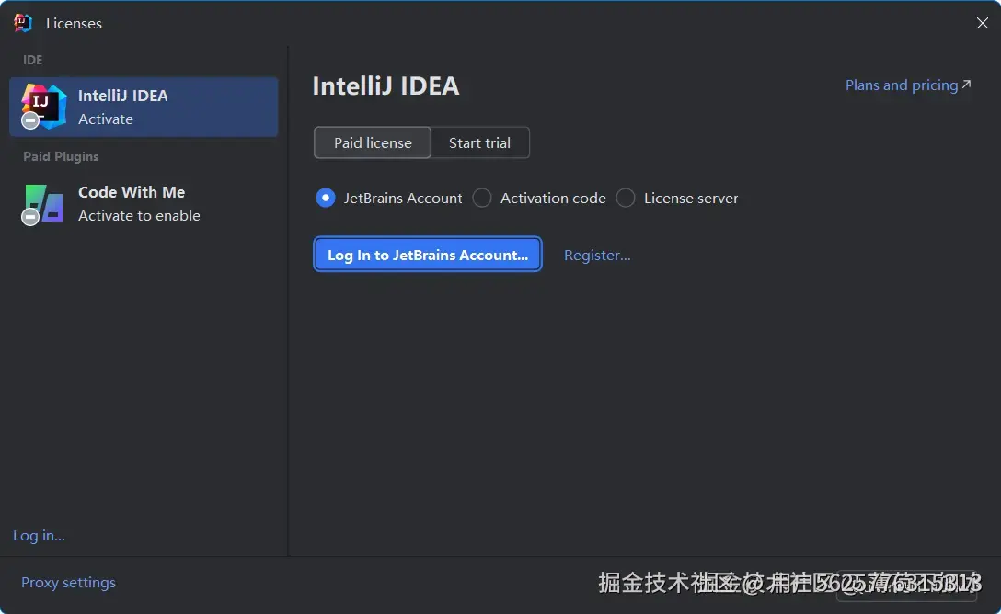Select the Paid license tab
Image resolution: width=1001 pixels, height=614 pixels.
372,142
